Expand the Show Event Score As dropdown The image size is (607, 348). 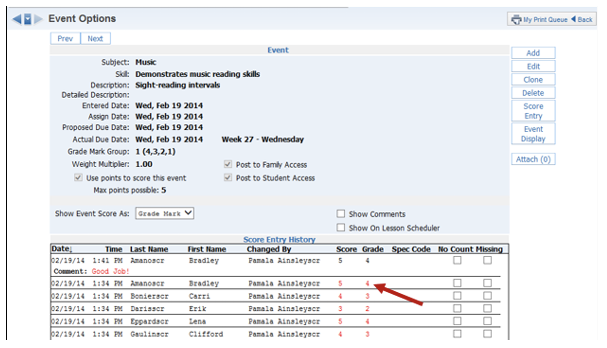[165, 213]
